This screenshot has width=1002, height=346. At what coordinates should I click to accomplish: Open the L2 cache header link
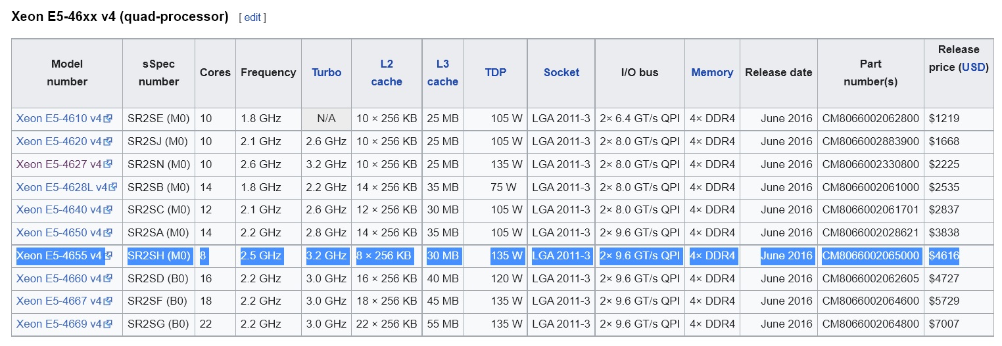(387, 73)
